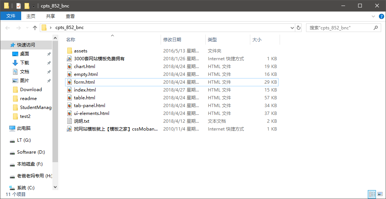Click the search magnifier icon
The width and height of the screenshot is (386, 199).
click(x=376, y=28)
